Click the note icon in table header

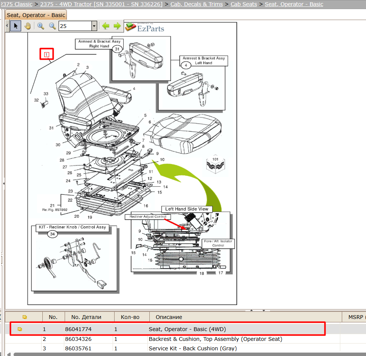(x=25, y=317)
